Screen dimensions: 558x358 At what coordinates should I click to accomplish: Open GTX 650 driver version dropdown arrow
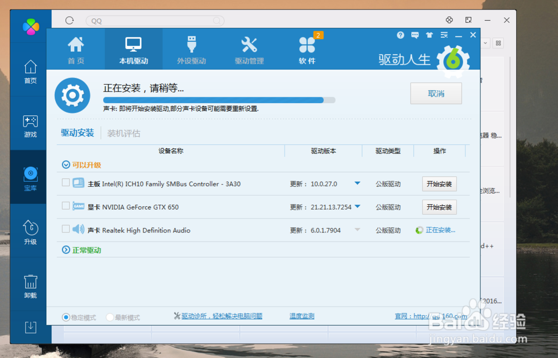click(x=359, y=206)
